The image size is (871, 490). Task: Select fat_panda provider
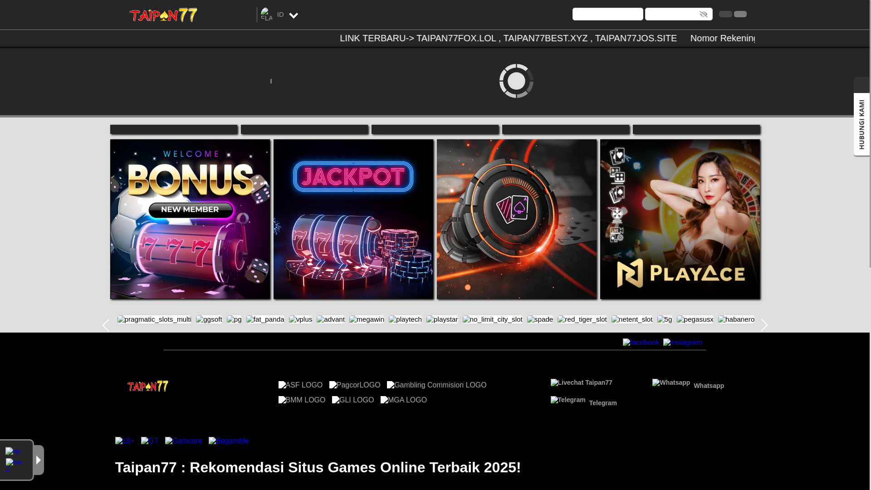pyautogui.click(x=265, y=319)
